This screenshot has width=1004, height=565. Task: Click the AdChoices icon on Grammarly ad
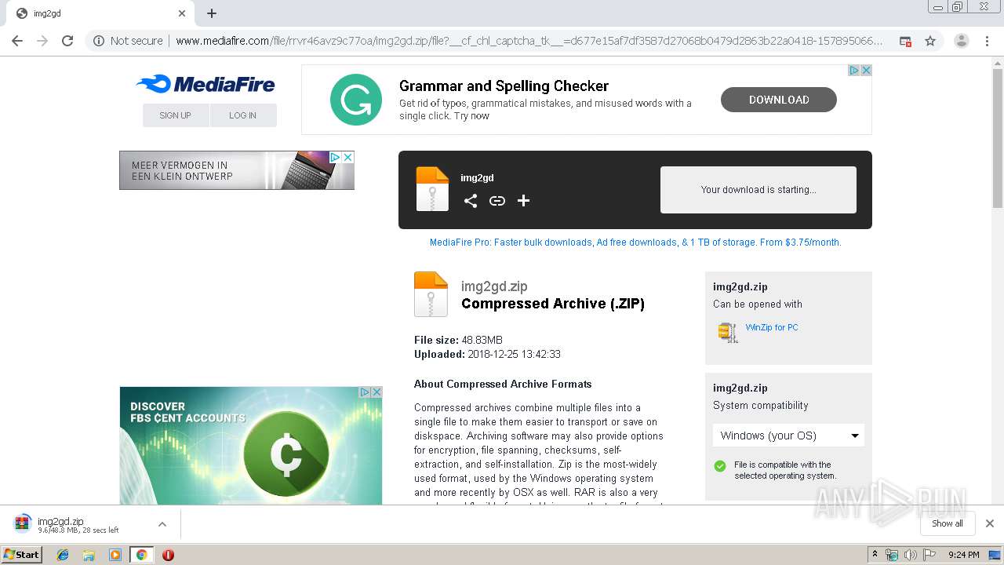[854, 71]
